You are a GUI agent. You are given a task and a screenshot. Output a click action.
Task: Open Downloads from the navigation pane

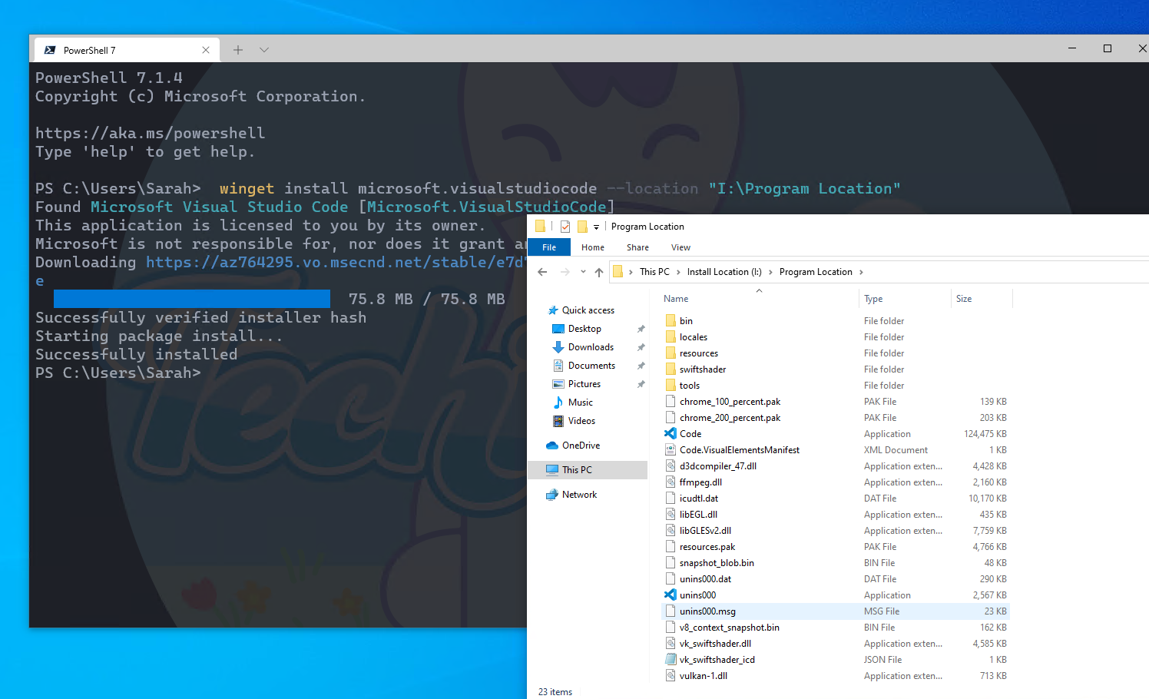pos(589,346)
